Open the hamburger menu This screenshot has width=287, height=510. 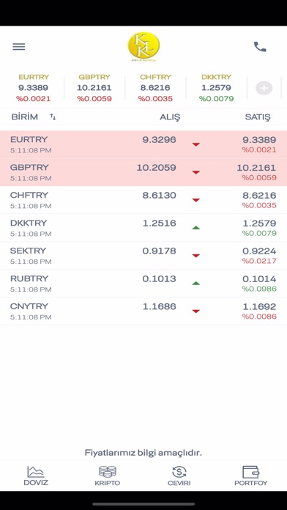pos(19,47)
